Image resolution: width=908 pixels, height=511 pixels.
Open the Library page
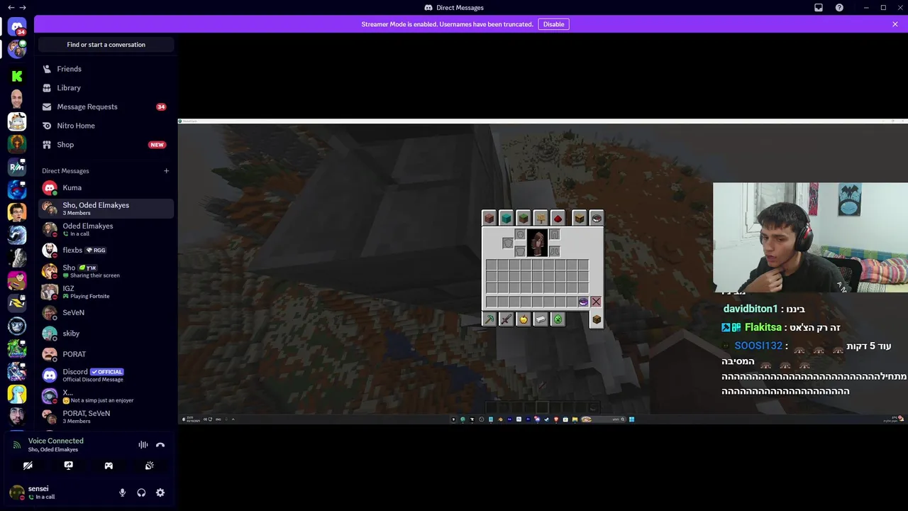click(106, 88)
